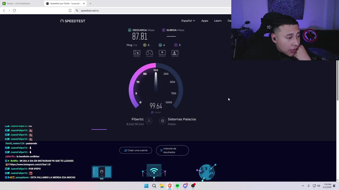Click the user icon beside Fibertic

(x=149, y=121)
